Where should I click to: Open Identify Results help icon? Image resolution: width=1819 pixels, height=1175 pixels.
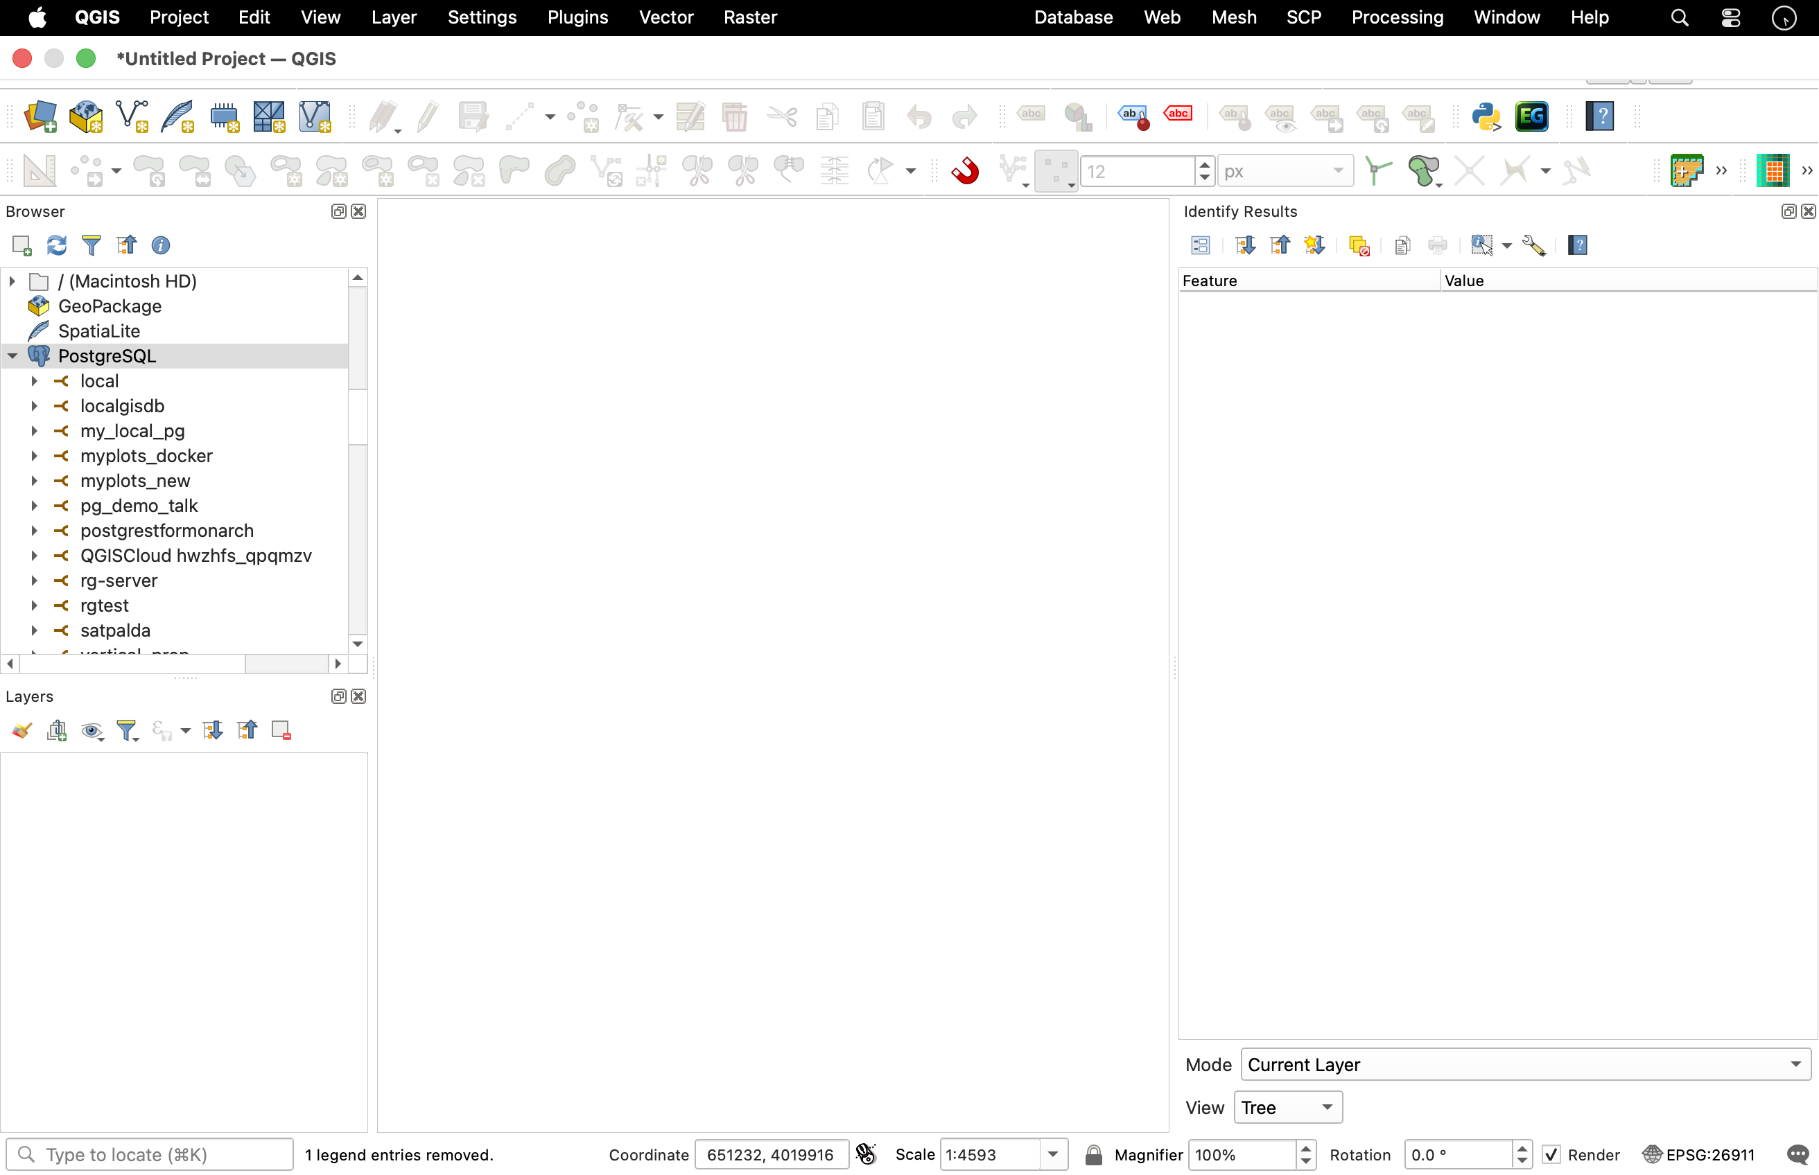click(x=1577, y=245)
